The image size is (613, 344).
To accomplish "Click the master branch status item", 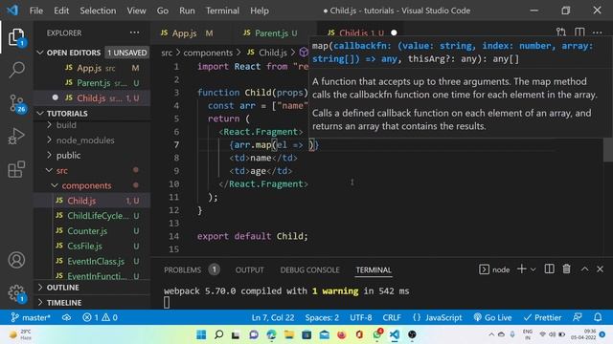I will click(31, 317).
